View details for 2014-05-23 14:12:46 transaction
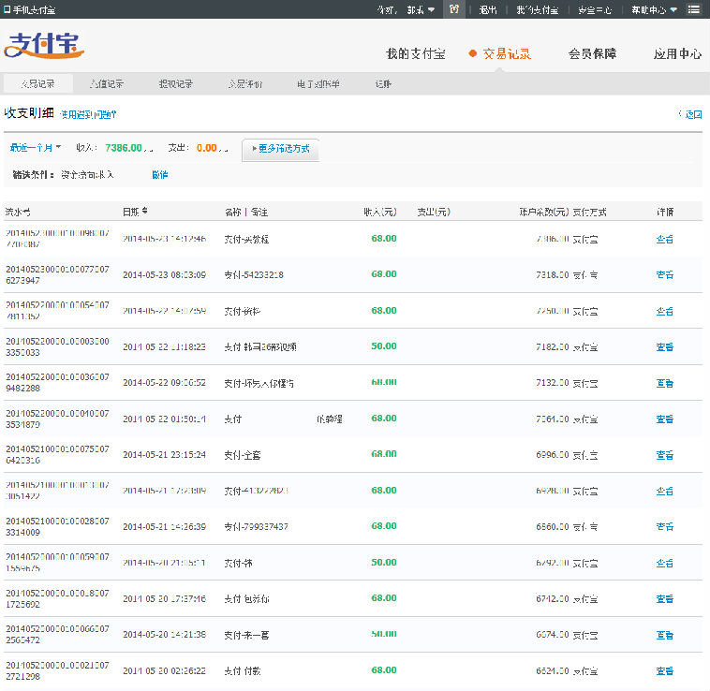 665,239
